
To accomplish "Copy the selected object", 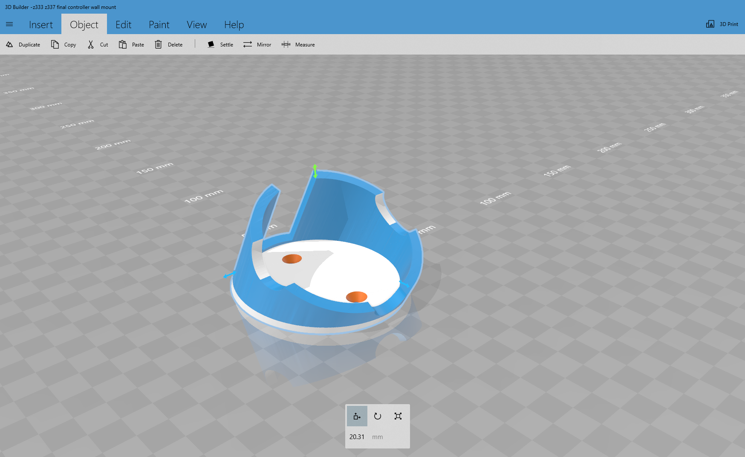I will pyautogui.click(x=64, y=45).
